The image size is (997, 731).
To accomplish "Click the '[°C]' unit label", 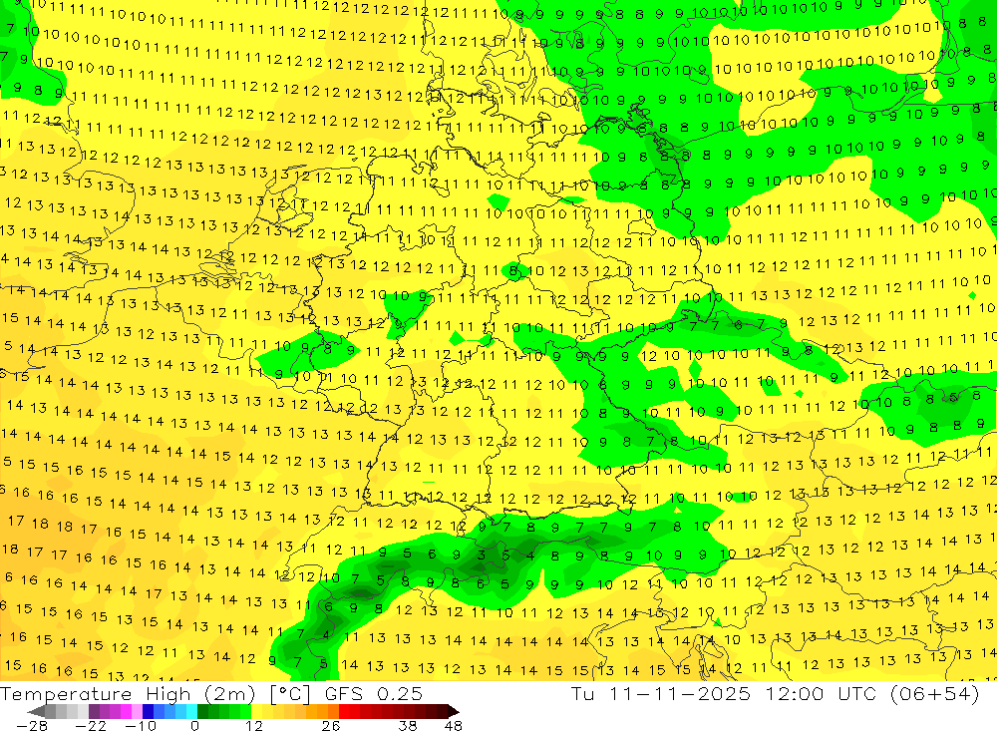I will 290,694.
